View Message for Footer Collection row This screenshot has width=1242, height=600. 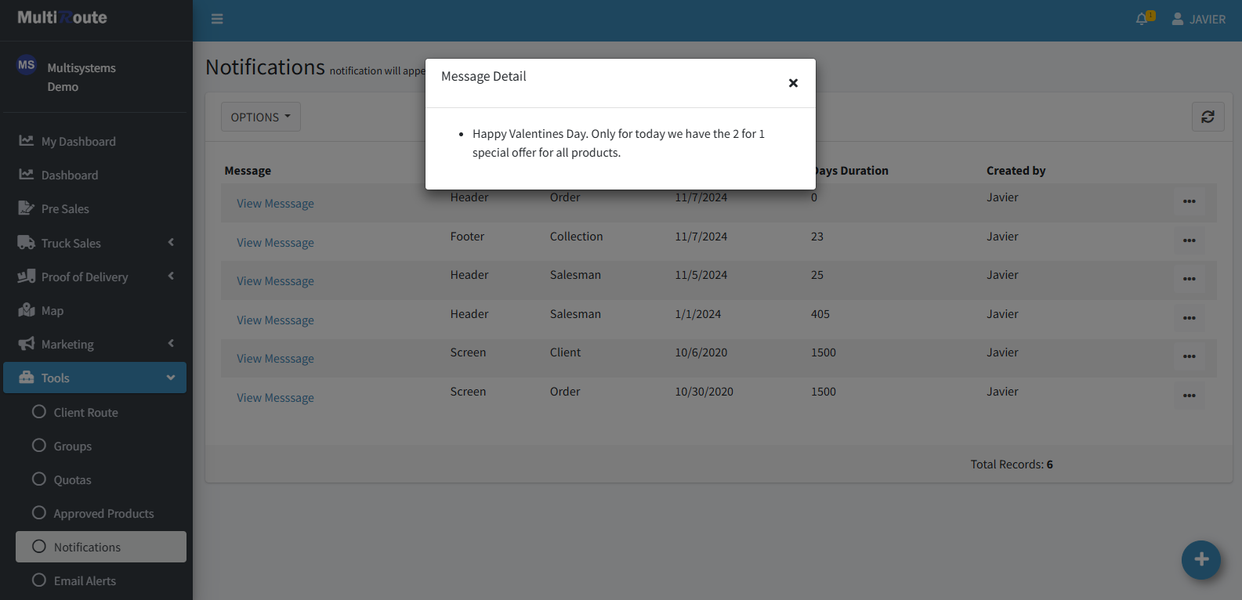(x=275, y=243)
